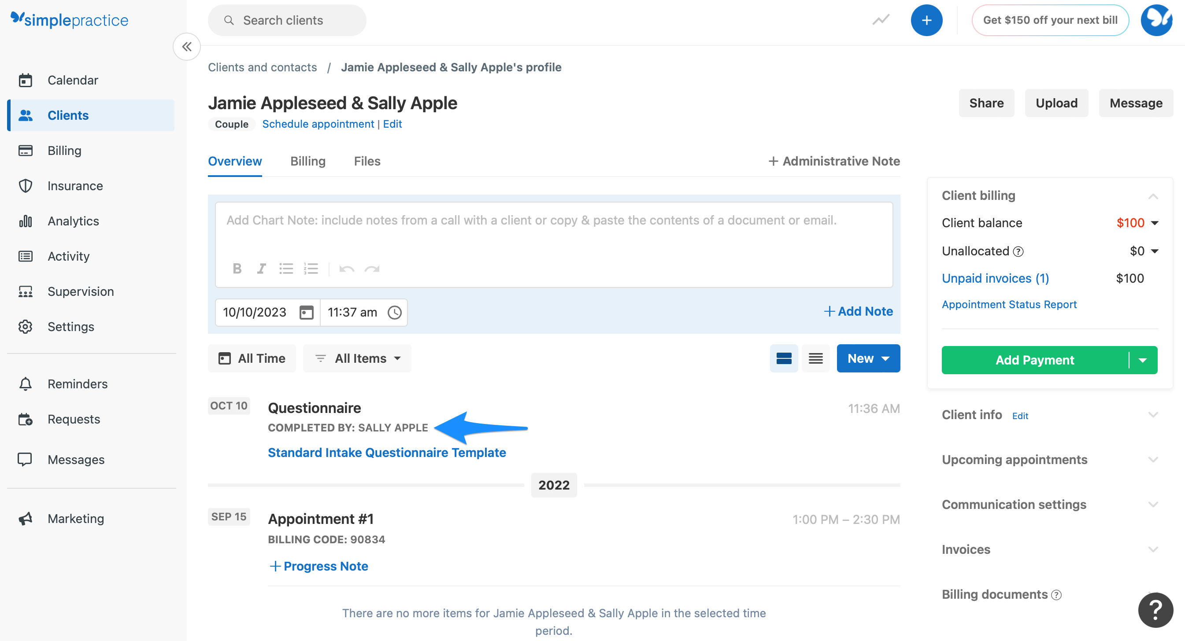
Task: Open the Calendar section in the sidebar
Action: [x=73, y=80]
